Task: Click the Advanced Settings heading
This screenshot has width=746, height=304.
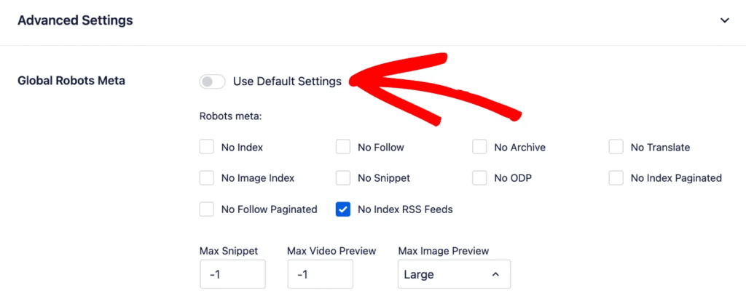Action: [x=75, y=20]
